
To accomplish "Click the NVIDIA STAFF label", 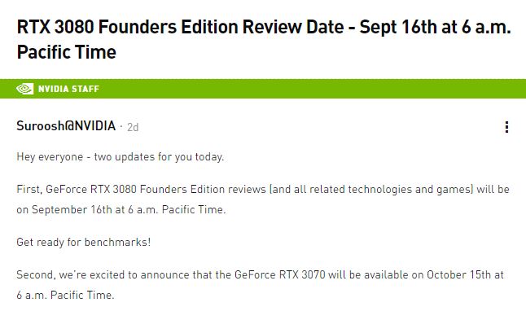I will click(68, 89).
